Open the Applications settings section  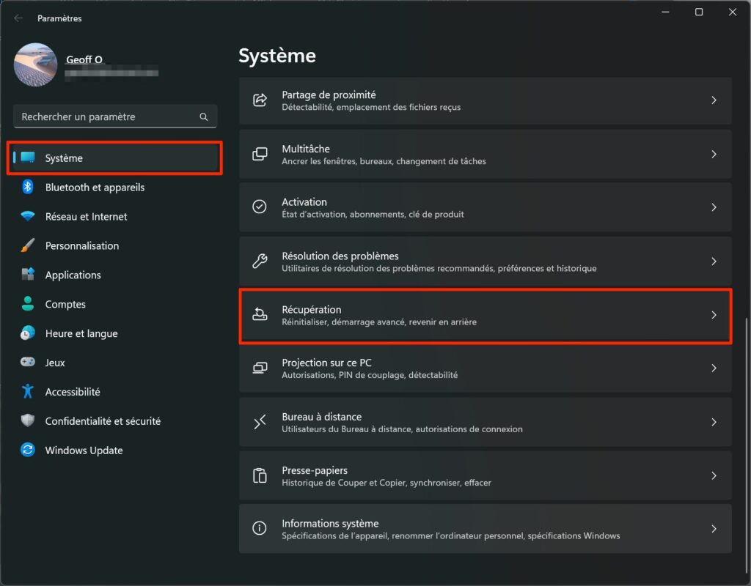pos(73,275)
